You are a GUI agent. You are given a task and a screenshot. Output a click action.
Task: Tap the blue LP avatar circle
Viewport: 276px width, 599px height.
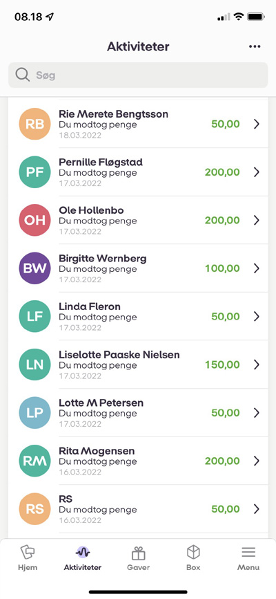(x=34, y=412)
